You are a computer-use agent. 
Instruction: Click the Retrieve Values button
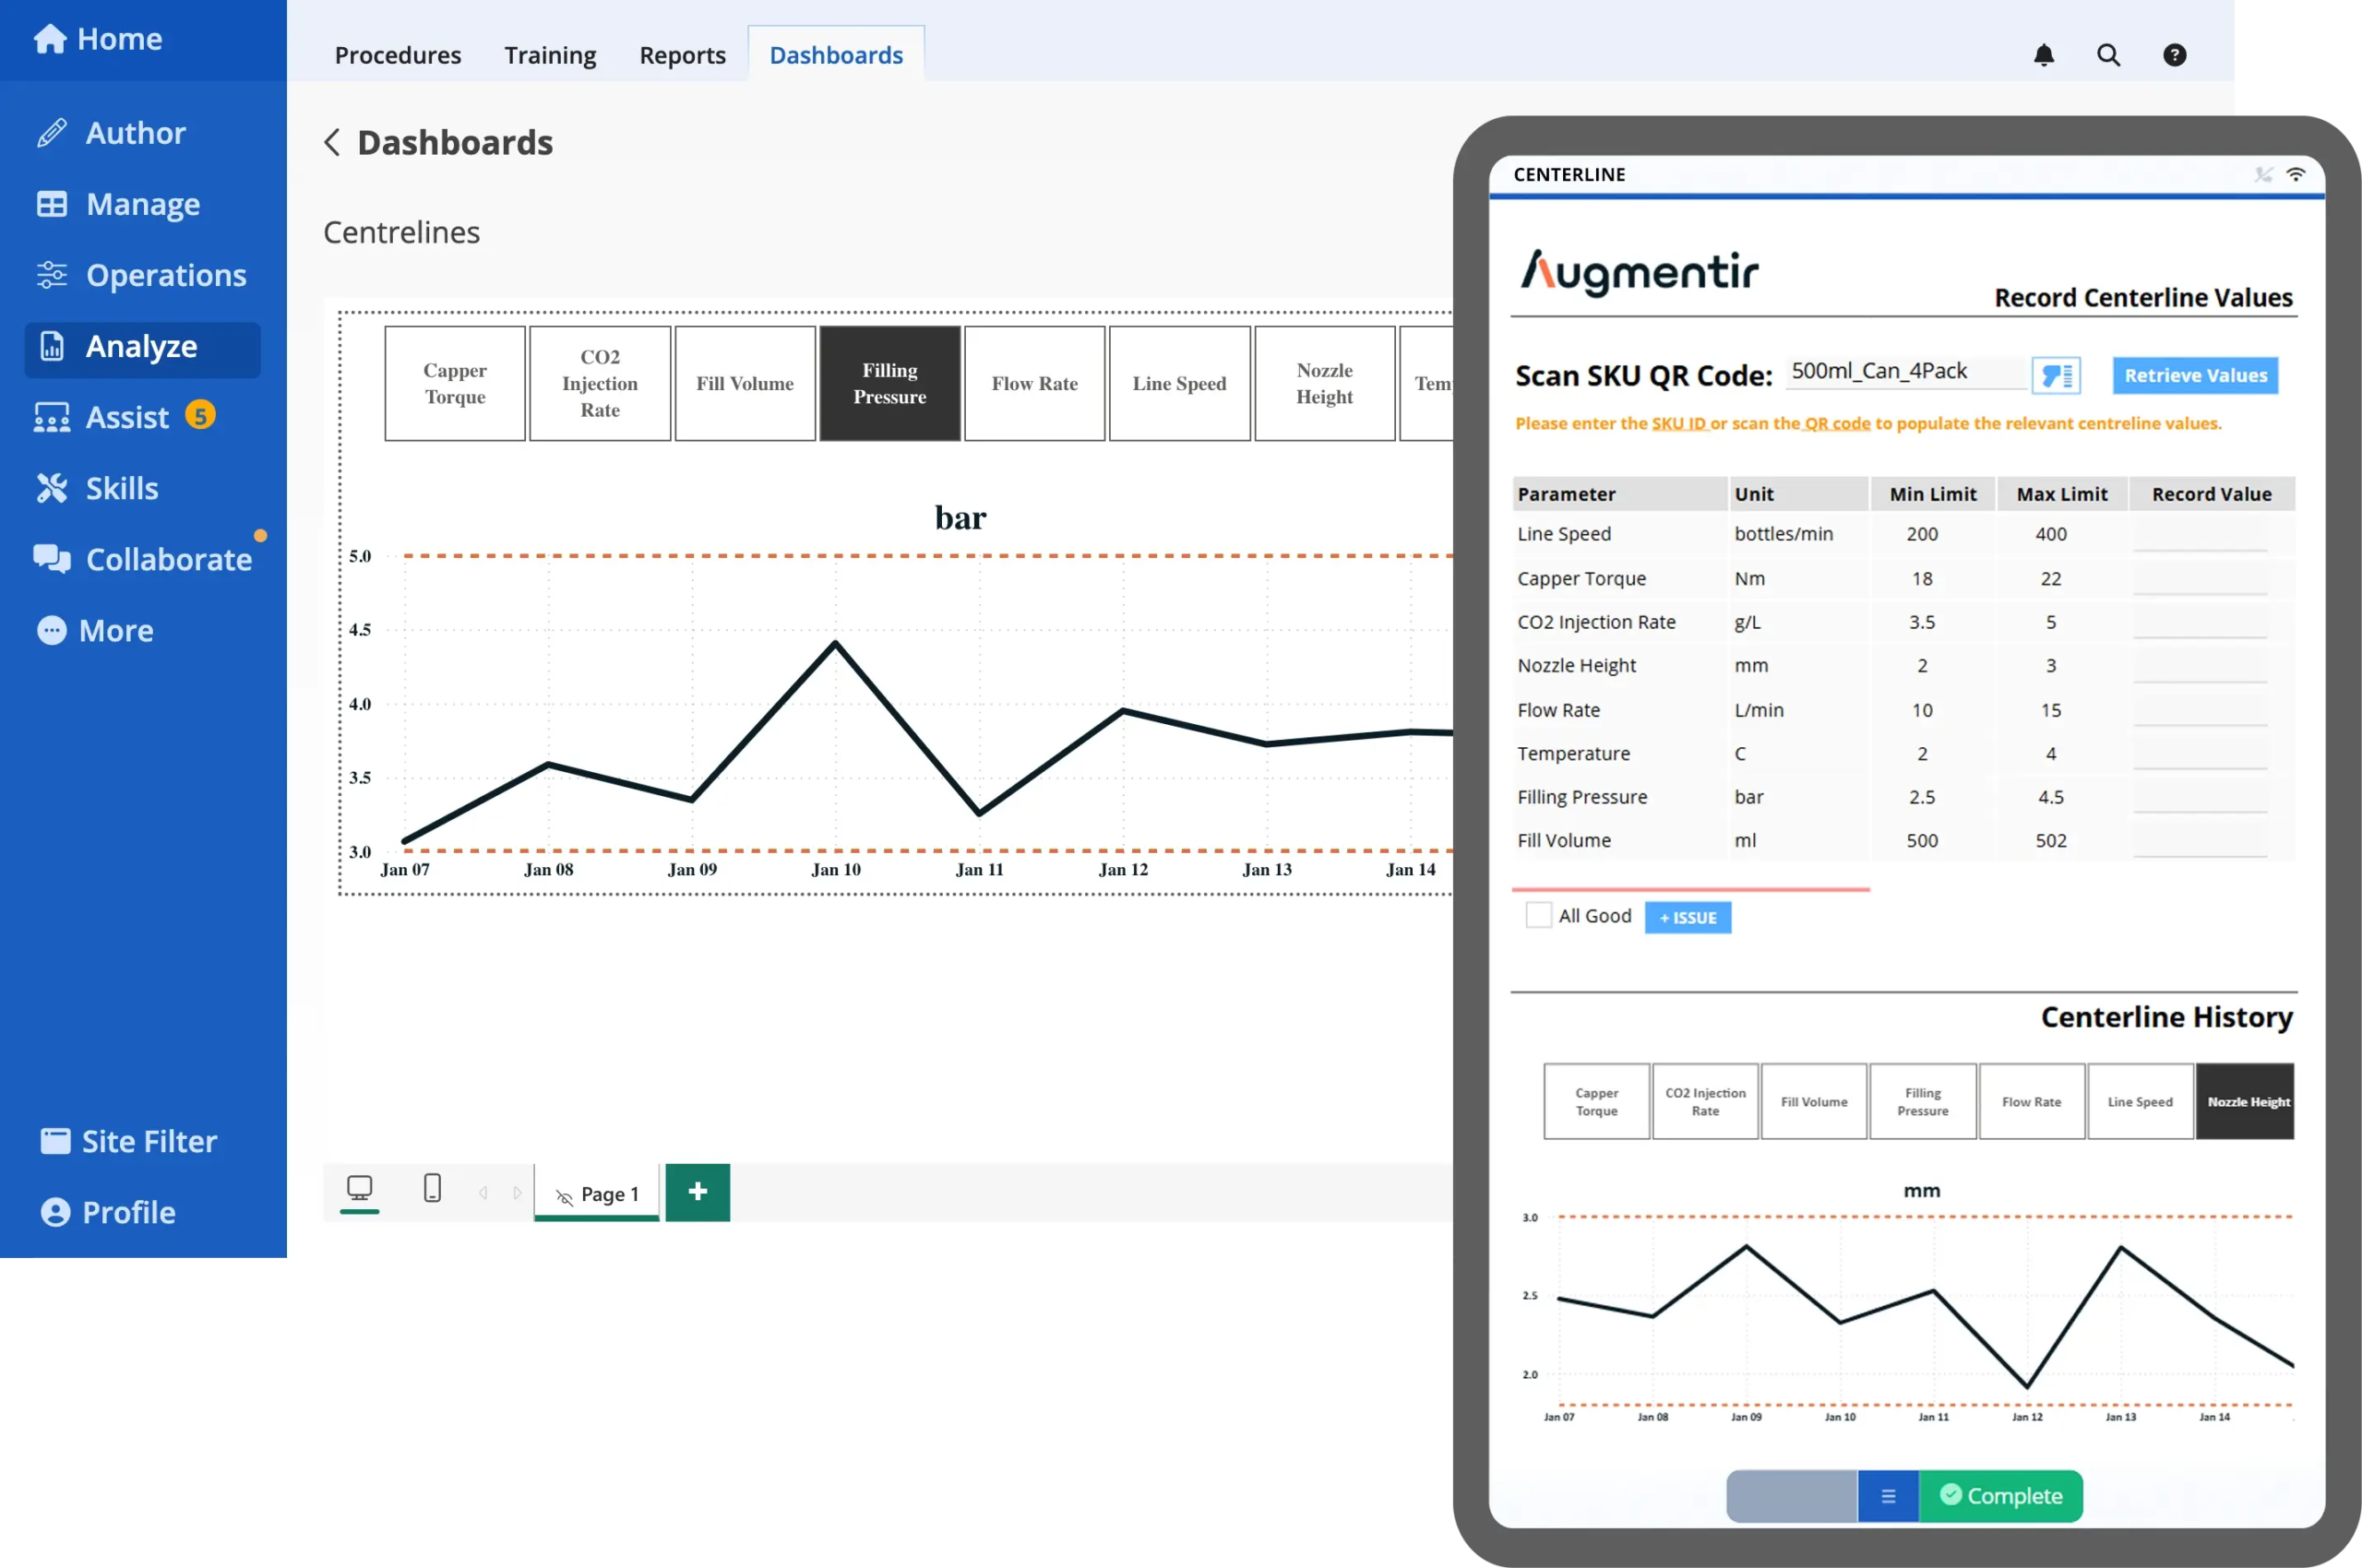point(2190,373)
